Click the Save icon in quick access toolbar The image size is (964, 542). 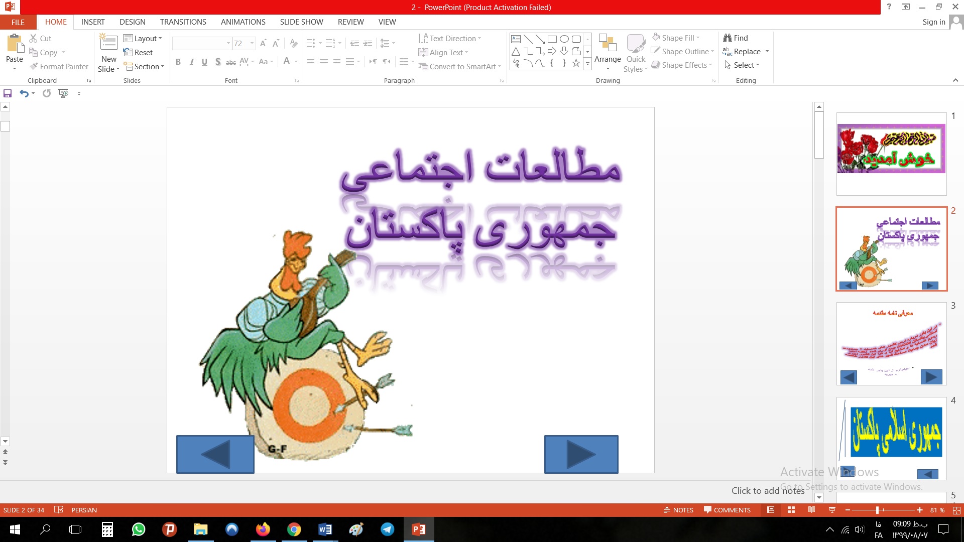(8, 93)
